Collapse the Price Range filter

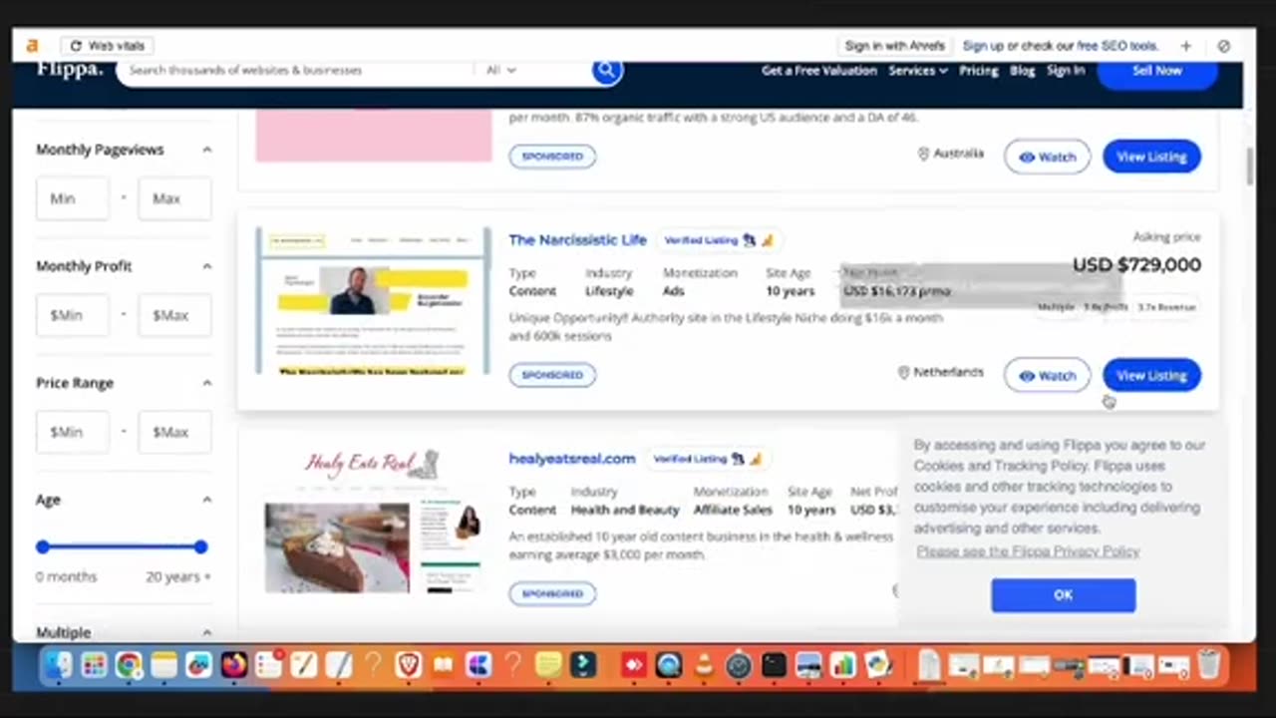point(206,383)
